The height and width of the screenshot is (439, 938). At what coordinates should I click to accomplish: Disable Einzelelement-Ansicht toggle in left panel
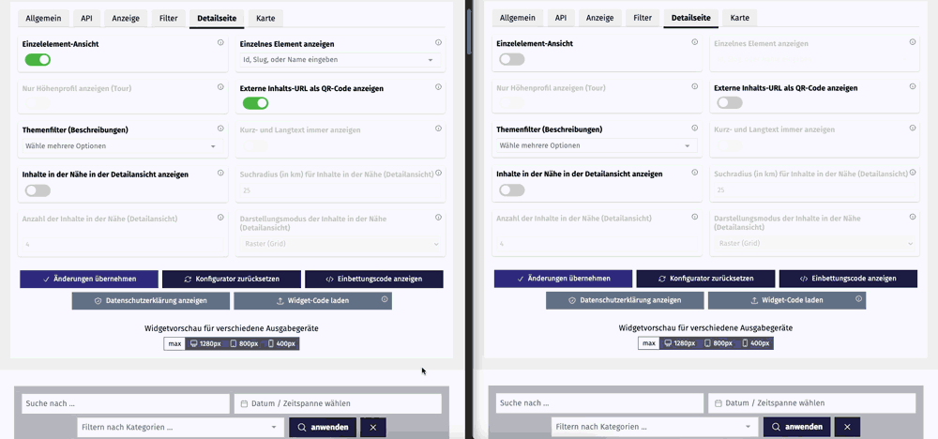pos(38,60)
